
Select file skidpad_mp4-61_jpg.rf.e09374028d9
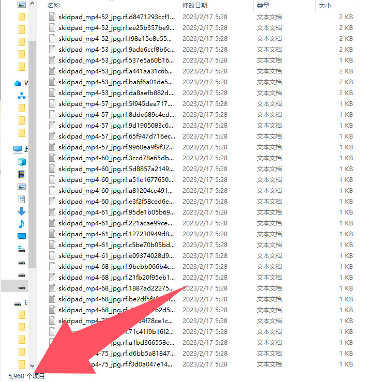116,256
